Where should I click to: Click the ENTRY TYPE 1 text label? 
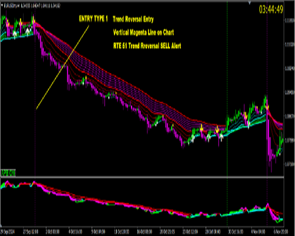coord(93,19)
